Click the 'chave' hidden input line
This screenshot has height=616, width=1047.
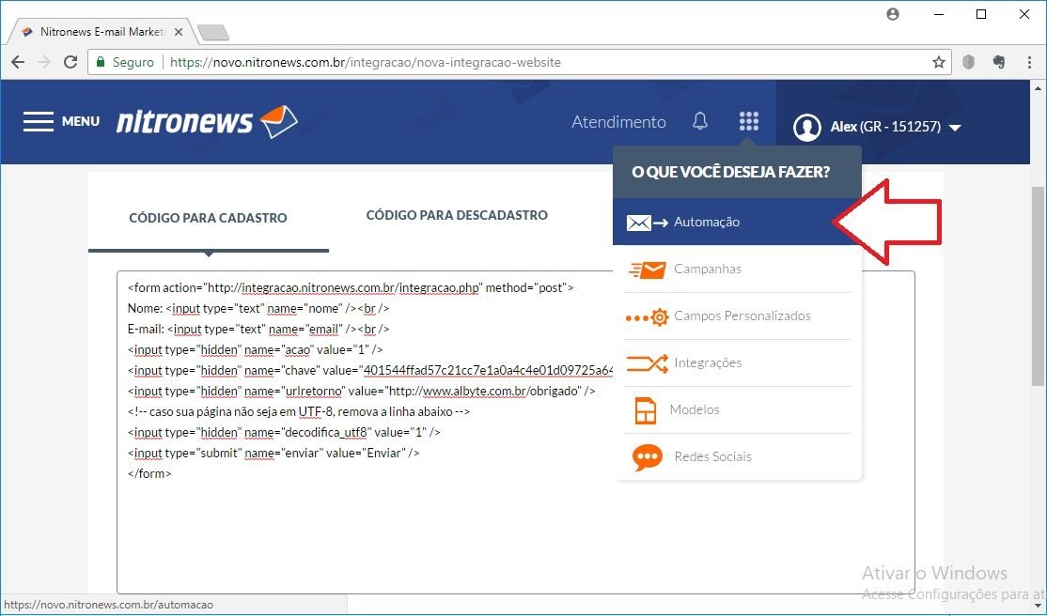click(x=370, y=370)
